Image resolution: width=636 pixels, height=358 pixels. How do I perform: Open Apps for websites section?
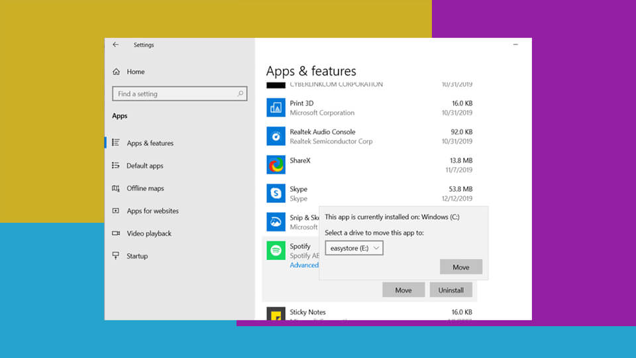152,211
